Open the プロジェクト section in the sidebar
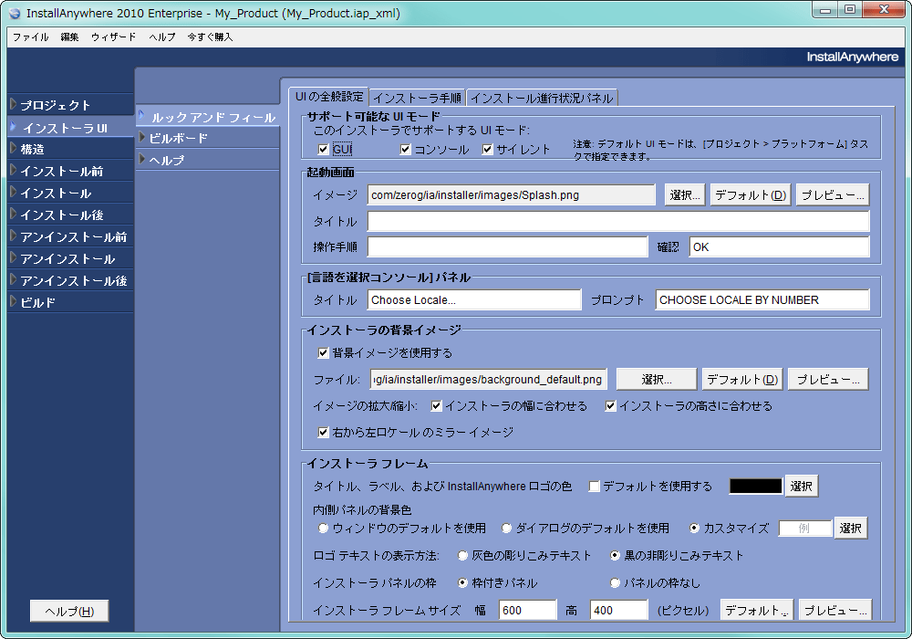Screen dimensions: 912x639 tap(57, 104)
